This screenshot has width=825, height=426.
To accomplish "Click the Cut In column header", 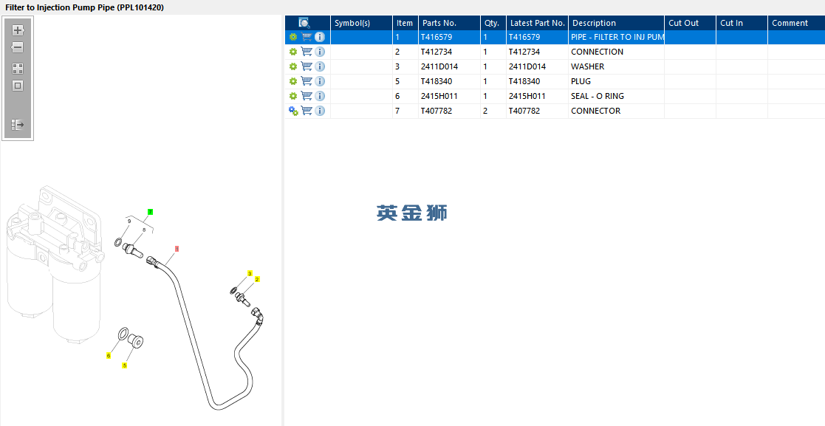I will tap(742, 23).
